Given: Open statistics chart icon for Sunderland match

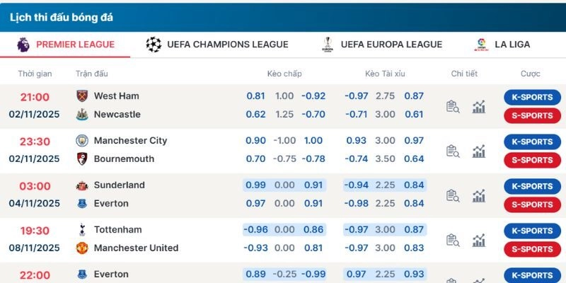Looking at the screenshot, I should pyautogui.click(x=479, y=195).
